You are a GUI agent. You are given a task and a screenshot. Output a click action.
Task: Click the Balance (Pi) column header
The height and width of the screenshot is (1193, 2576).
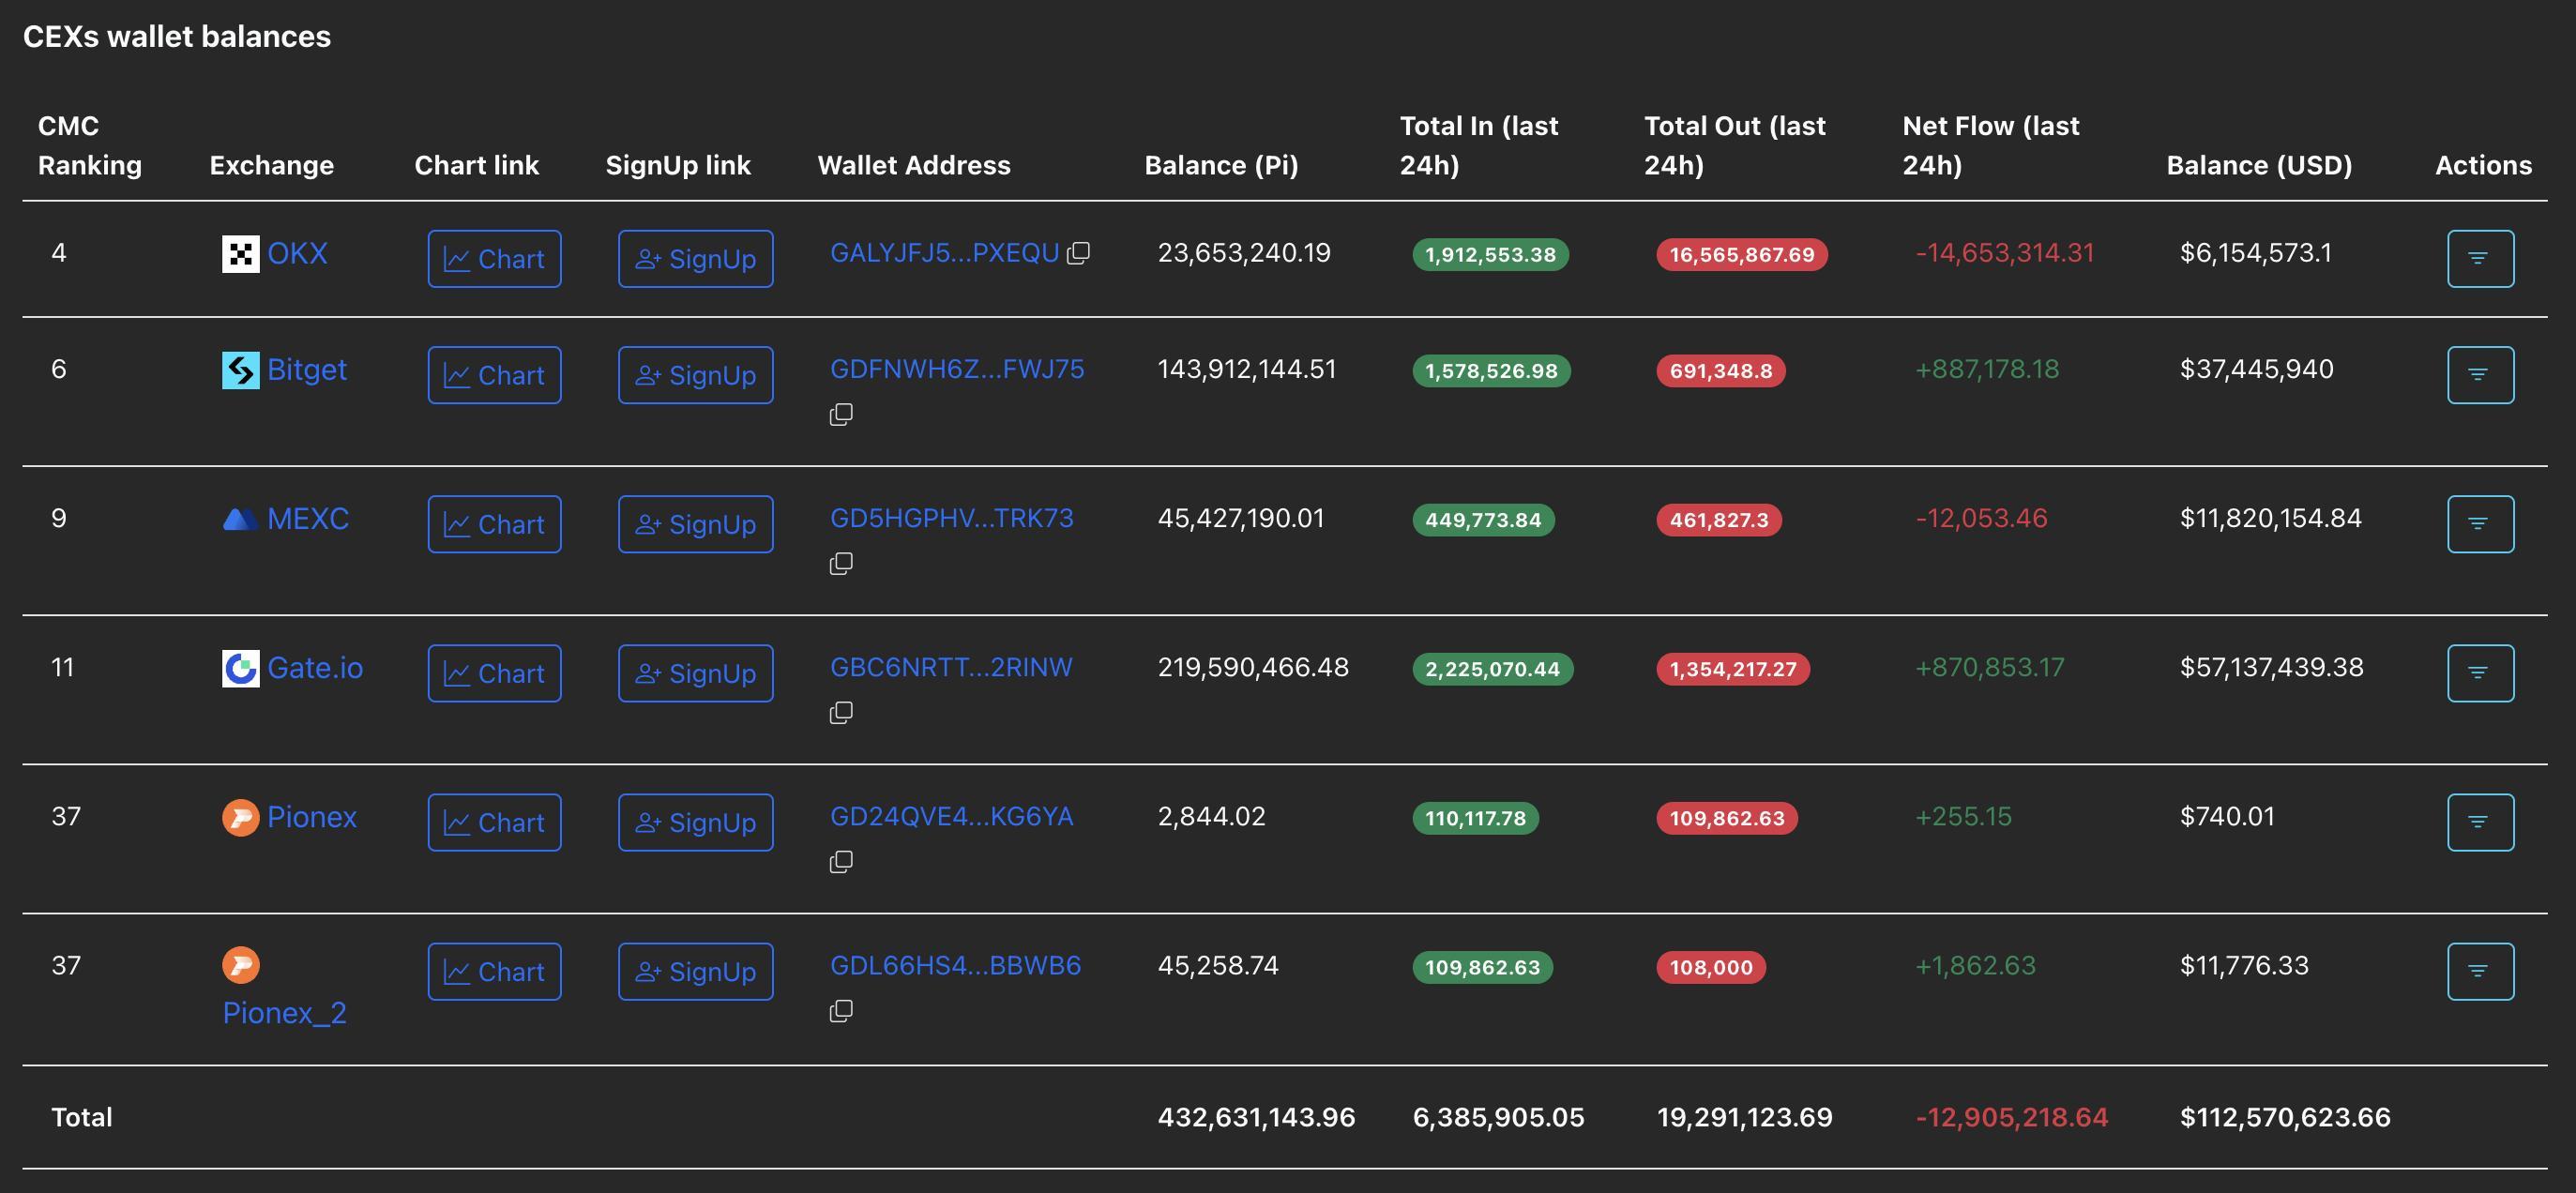coord(1221,165)
